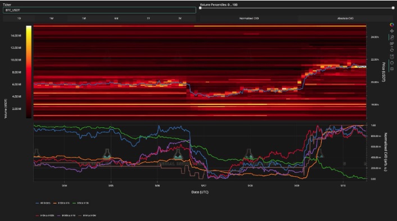Open the BTC_USDT ticker selection box
The image size is (397, 221).
pos(99,10)
